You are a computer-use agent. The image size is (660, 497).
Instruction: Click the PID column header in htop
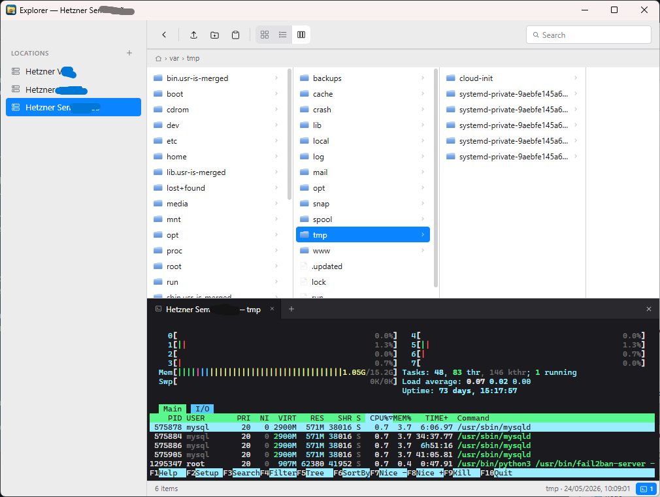[174, 418]
